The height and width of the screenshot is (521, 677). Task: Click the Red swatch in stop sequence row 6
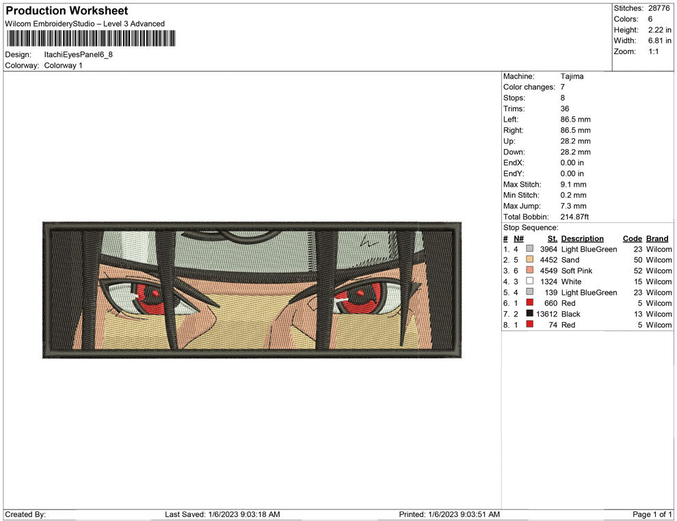(529, 303)
